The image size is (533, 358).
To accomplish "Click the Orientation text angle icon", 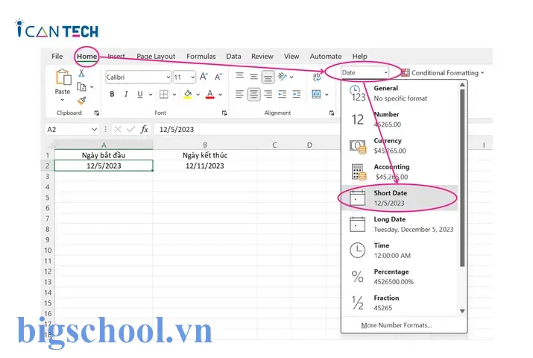I will coord(282,77).
